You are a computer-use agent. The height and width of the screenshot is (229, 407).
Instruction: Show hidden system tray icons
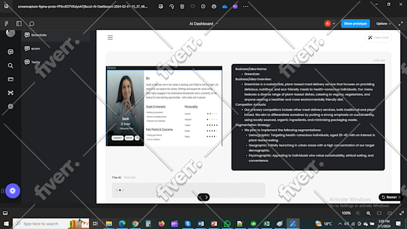340,224
